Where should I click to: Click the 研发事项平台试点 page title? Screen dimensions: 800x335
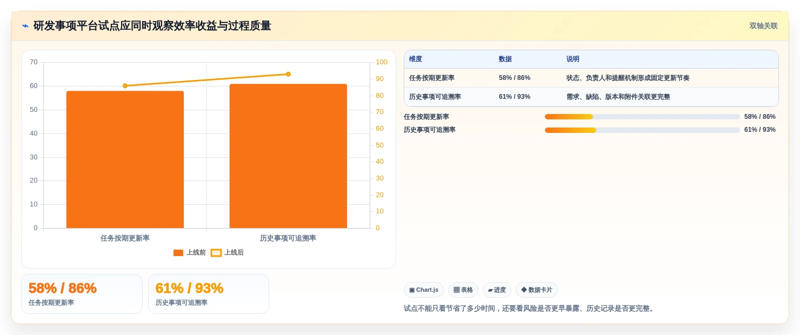click(152, 26)
